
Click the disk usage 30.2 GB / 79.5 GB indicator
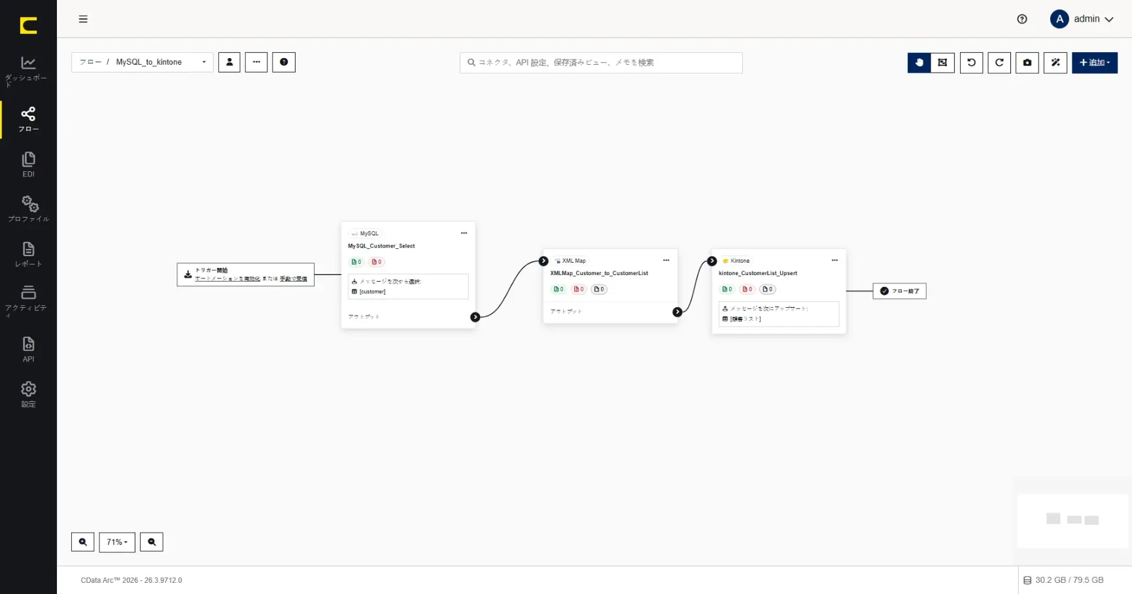coord(1063,580)
